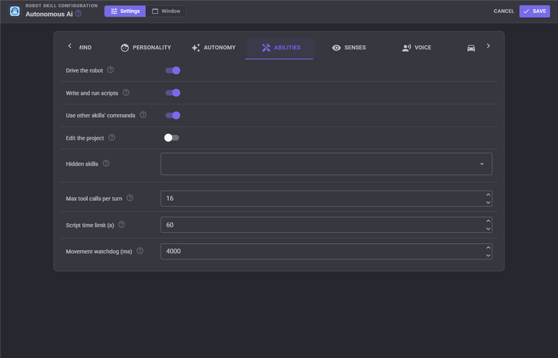This screenshot has height=358, width=558.
Task: Toggle Use other skills' commands switch
Action: (x=173, y=115)
